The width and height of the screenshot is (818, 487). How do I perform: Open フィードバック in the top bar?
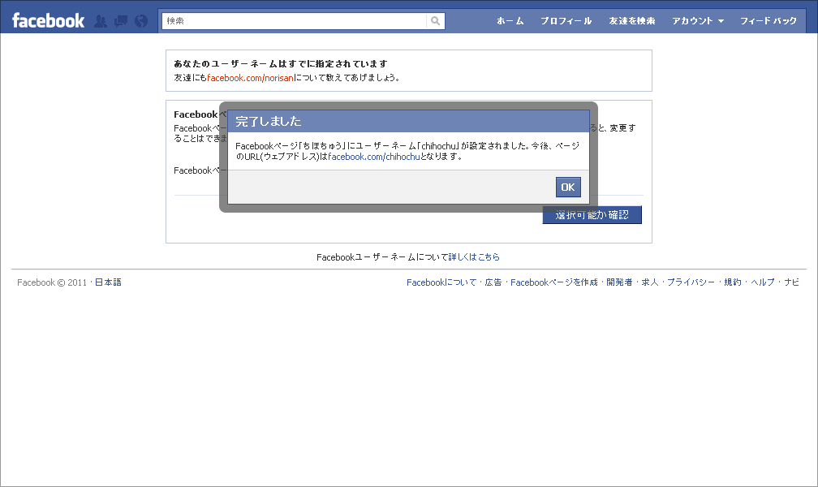pyautogui.click(x=768, y=21)
